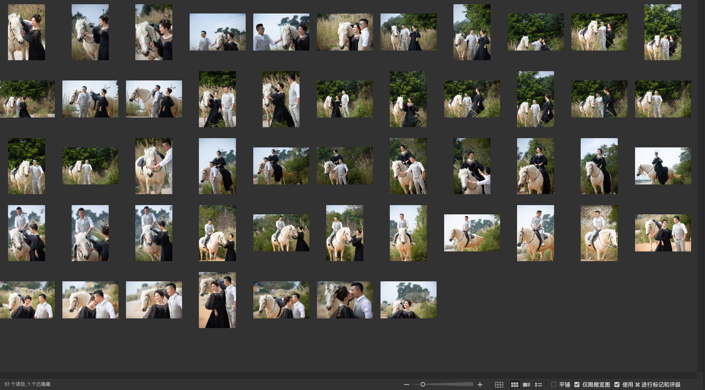Select first thumbnail of woman with horse

[27, 32]
